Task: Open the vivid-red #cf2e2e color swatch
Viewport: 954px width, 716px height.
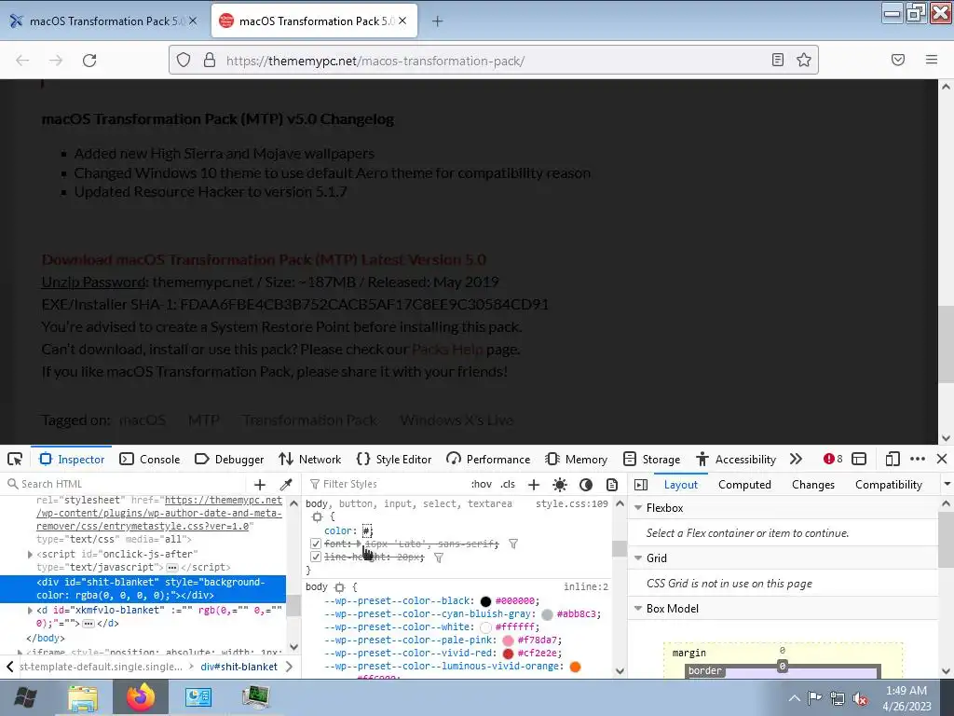Action: (508, 654)
